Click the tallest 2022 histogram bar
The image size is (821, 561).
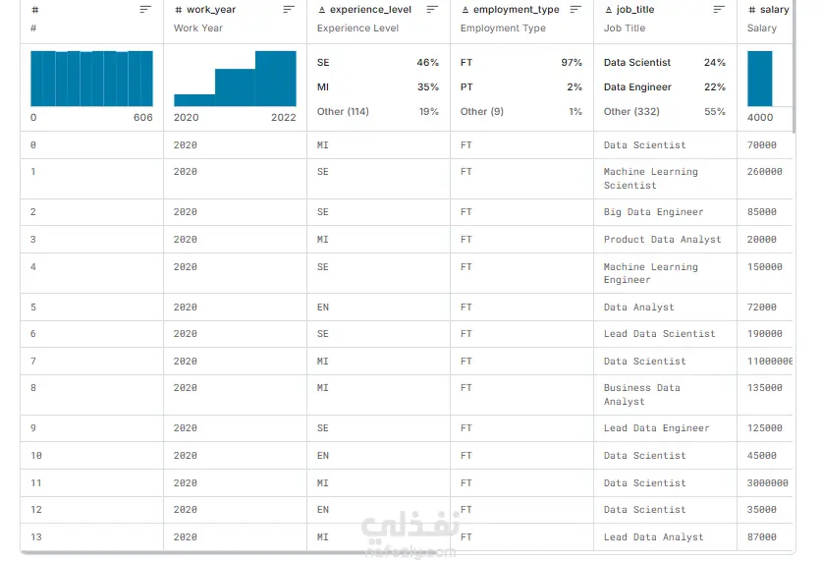pos(276,79)
